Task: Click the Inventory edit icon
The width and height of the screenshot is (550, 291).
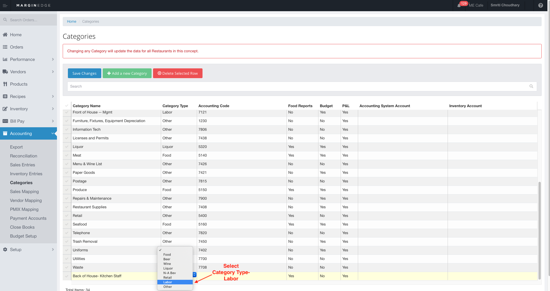Action: [5, 109]
